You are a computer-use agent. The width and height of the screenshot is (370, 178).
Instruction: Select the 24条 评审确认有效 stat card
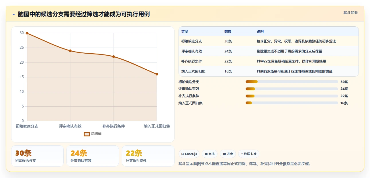click(93, 156)
